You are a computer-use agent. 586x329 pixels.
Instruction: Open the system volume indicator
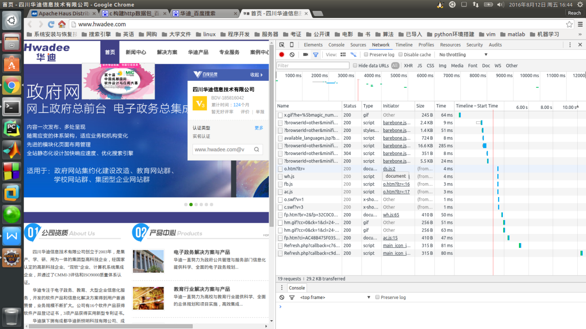501,4
